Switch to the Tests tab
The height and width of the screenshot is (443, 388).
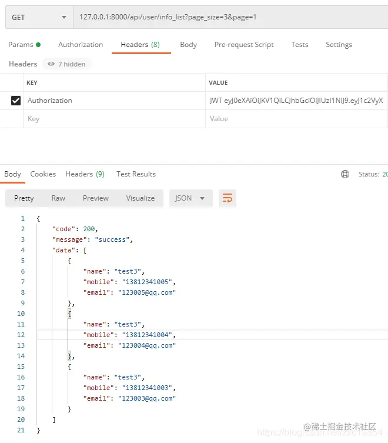pyautogui.click(x=299, y=45)
